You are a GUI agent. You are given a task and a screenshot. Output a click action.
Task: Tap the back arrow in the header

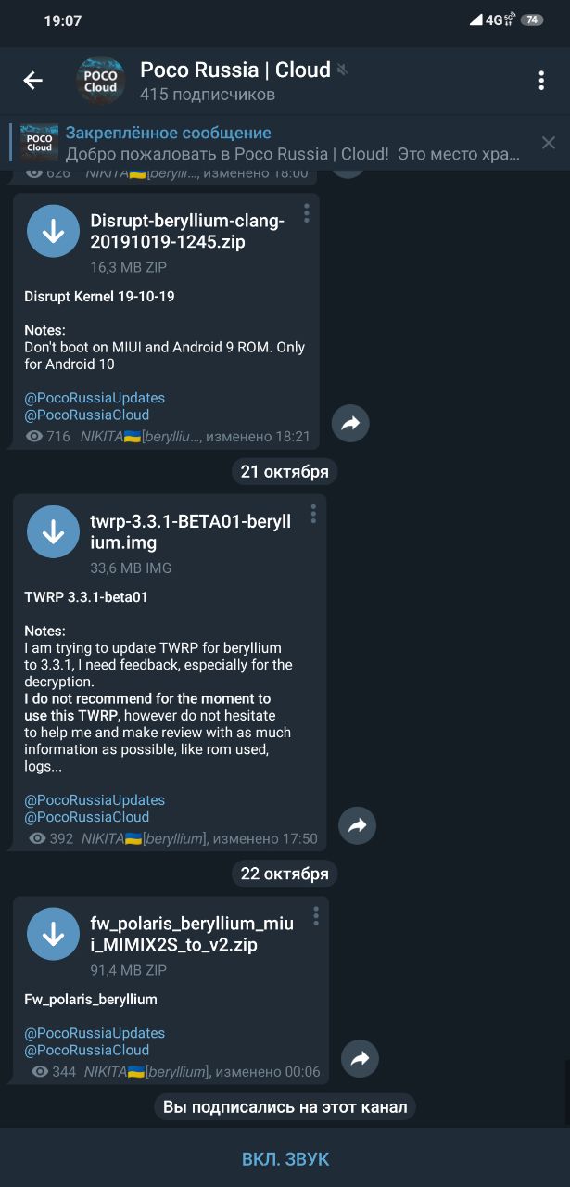[33, 81]
